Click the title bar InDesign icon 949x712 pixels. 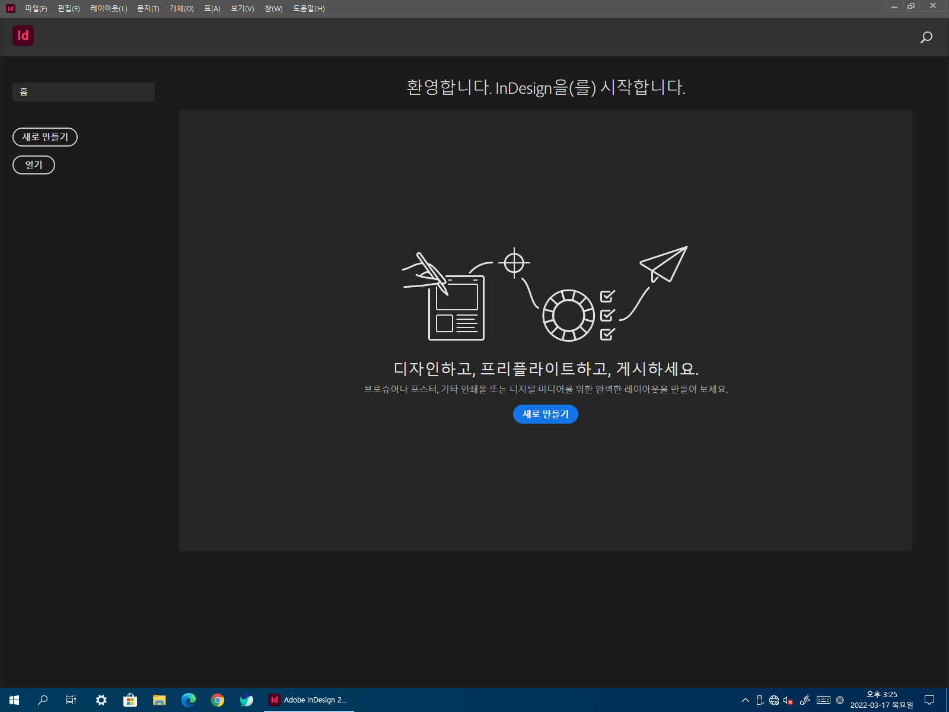coord(11,8)
